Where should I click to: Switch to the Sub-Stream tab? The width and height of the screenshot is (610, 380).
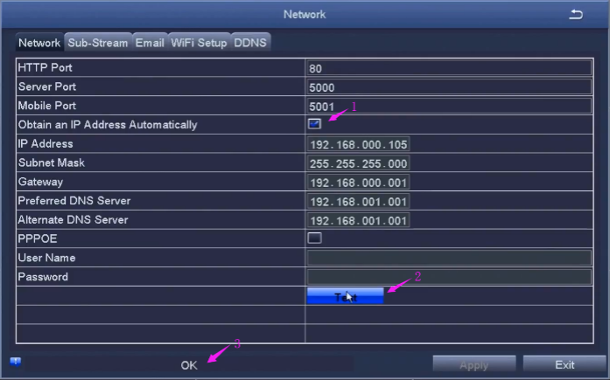98,43
